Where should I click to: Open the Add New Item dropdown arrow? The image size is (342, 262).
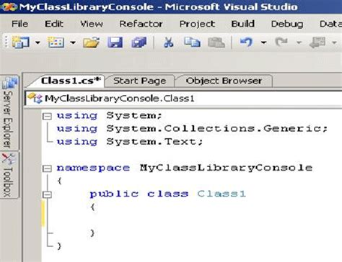pos(73,42)
